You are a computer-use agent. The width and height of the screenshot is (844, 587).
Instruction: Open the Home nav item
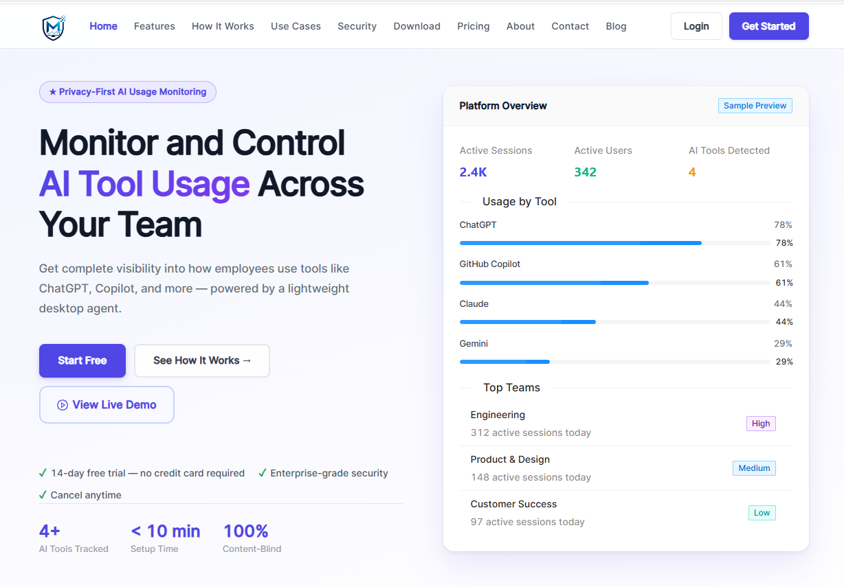click(x=103, y=26)
